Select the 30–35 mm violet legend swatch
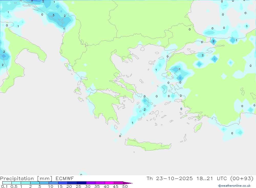The image size is (256, 188). (x=91, y=183)
